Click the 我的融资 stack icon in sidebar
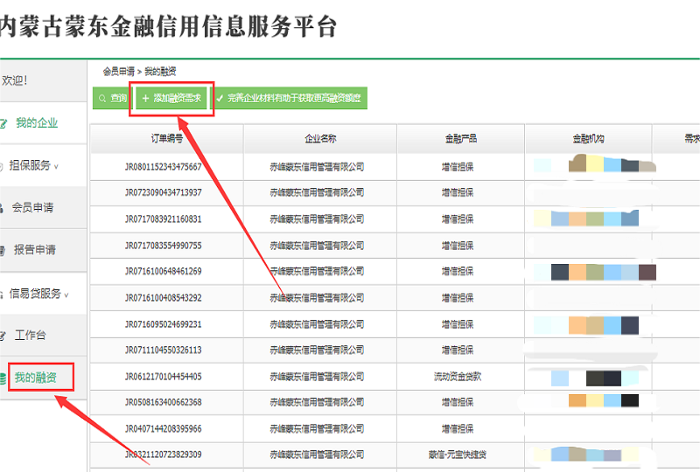 point(3,378)
